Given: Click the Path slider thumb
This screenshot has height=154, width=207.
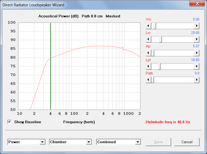Looking at the screenshot, I should 152,80.
